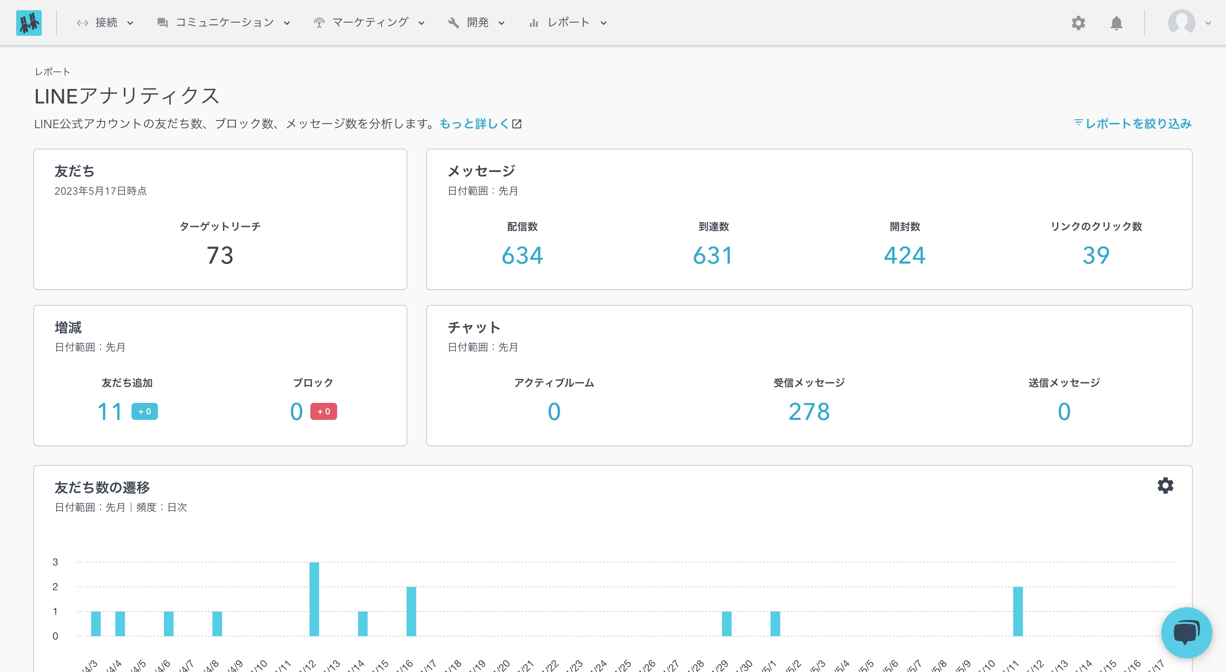1226x672 pixels.
Task: Open the live chat widget bubble
Action: pos(1186,632)
